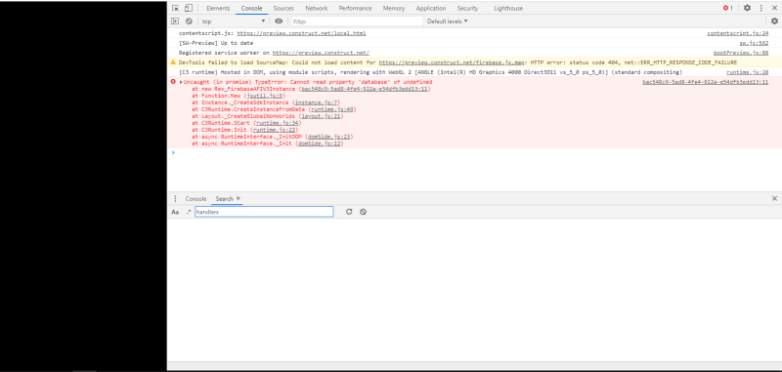Screen dimensions: 782x372
Task: Open the runtime.js:20 source link on the right
Action: (x=747, y=72)
